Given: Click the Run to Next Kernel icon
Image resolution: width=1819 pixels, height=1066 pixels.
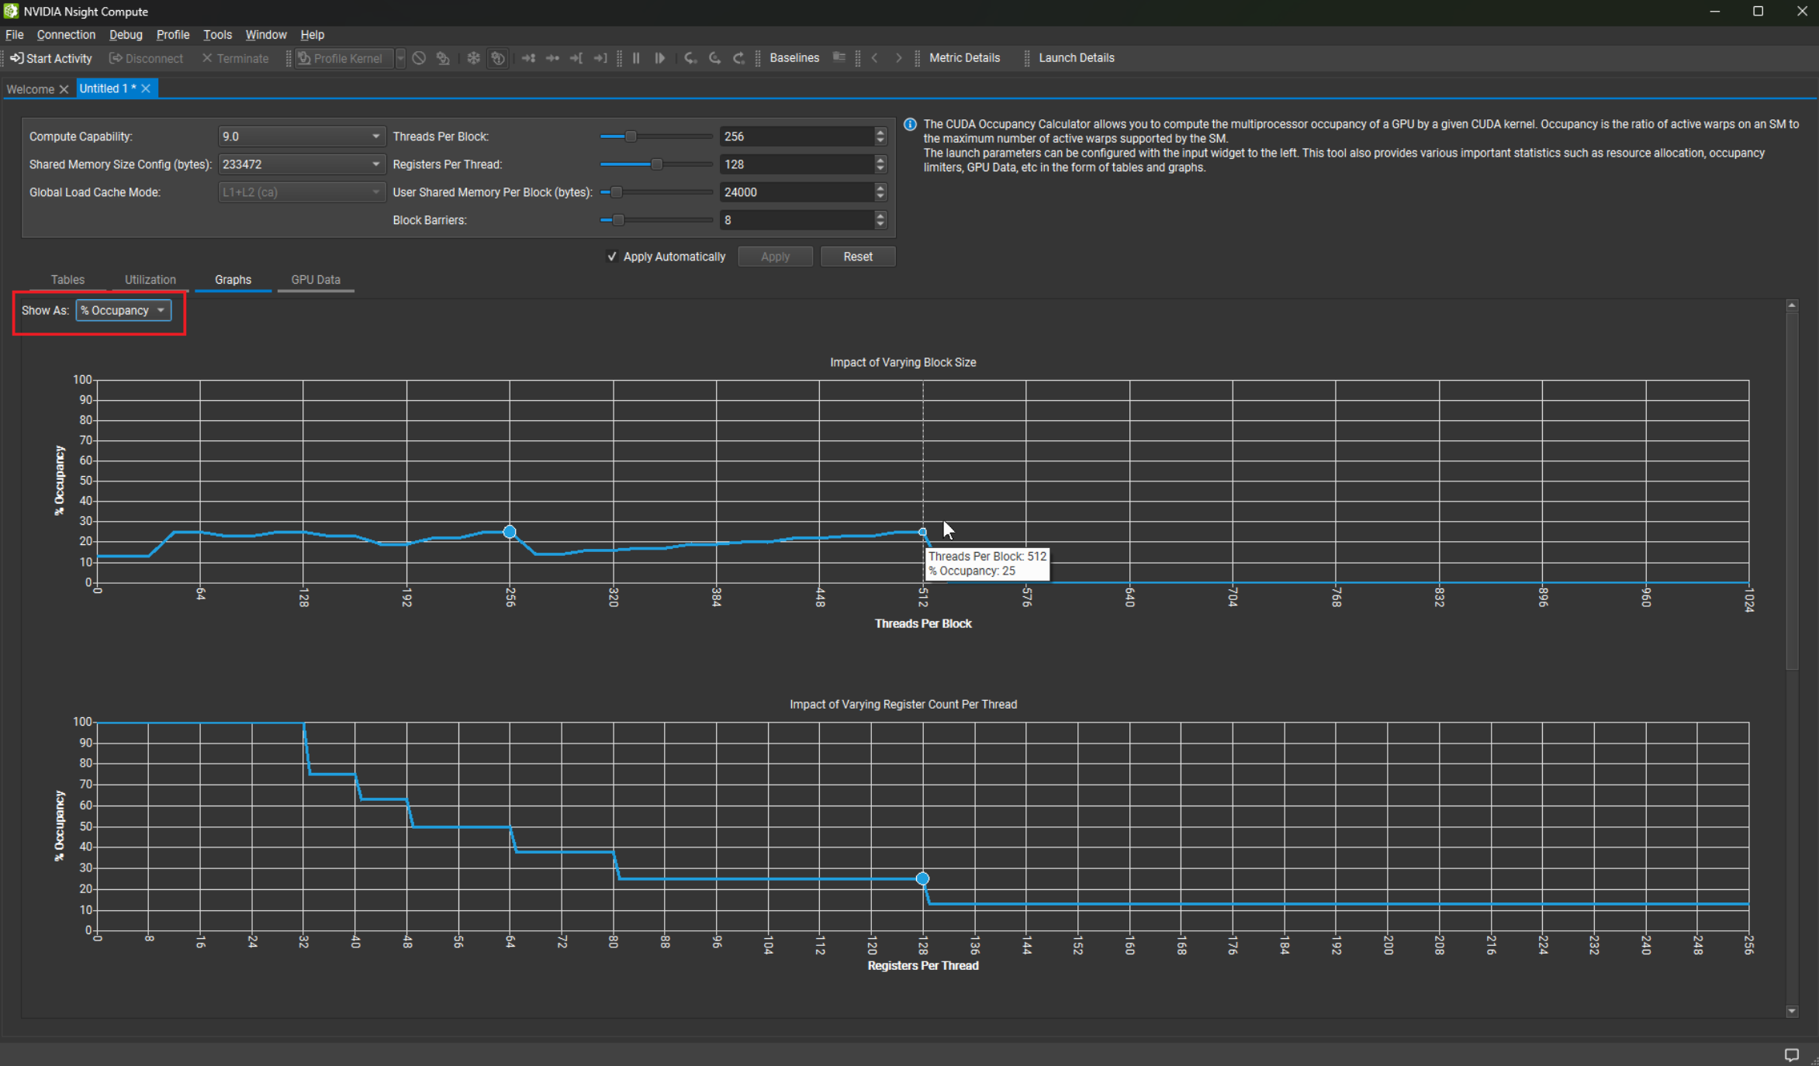Looking at the screenshot, I should [x=528, y=58].
